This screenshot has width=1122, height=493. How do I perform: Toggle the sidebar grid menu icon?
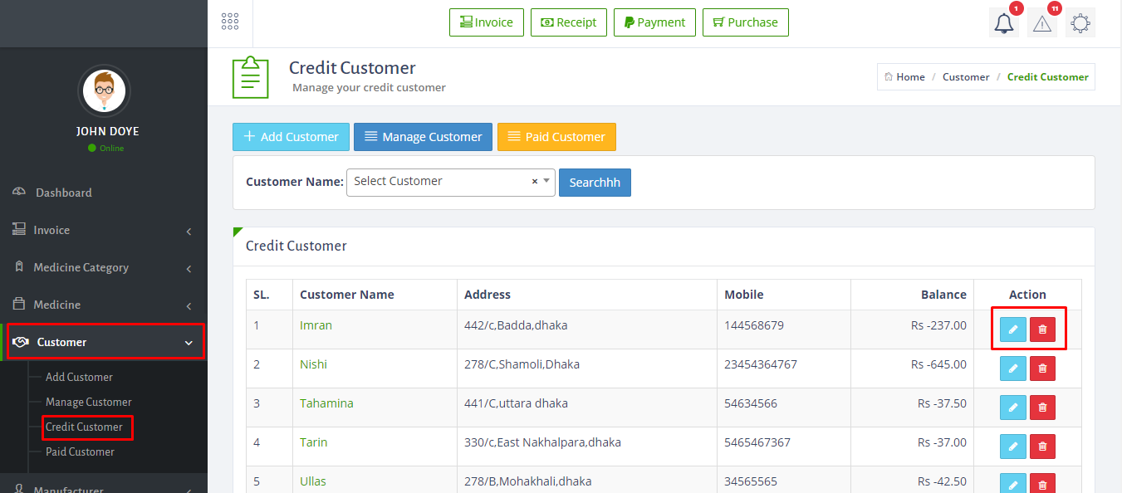230,22
